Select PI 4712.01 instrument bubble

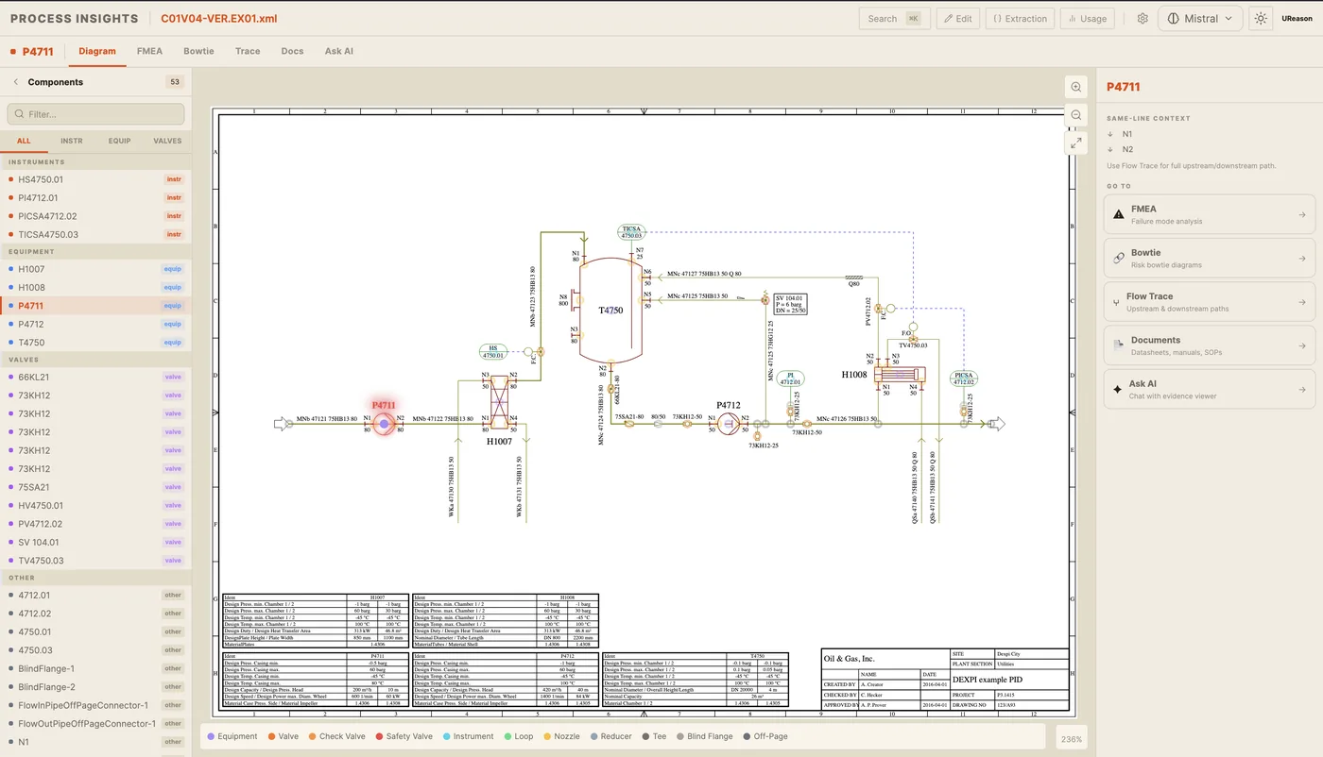[790, 378]
